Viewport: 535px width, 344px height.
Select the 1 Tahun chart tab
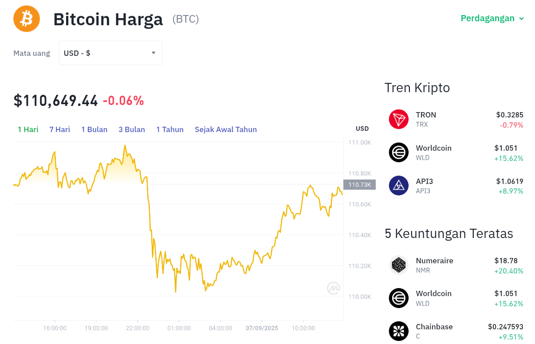(170, 129)
